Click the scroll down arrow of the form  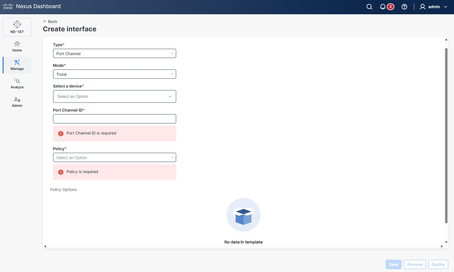[x=446, y=242]
